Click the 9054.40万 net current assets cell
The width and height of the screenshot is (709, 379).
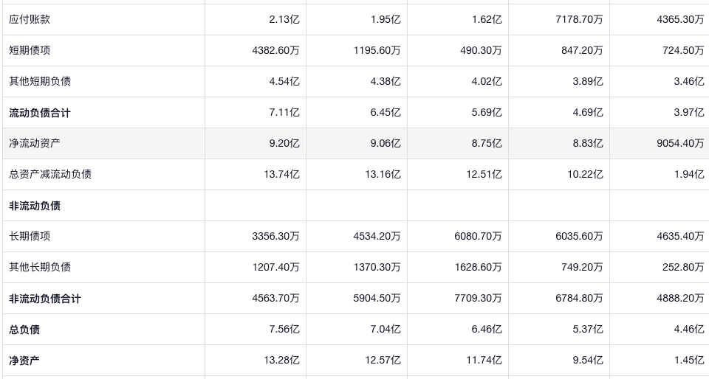point(680,144)
